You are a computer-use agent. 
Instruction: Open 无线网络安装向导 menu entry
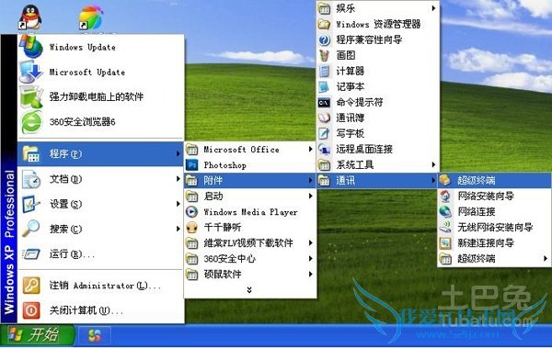(x=494, y=228)
